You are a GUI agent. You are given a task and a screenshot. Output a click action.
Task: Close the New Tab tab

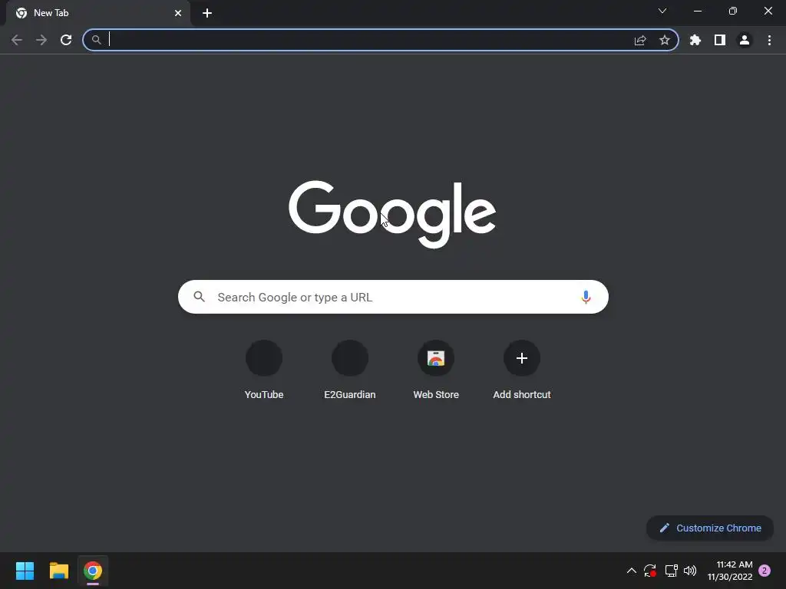pos(178,13)
